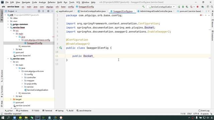214x120 pixels.
Task: Select Swagger2Config in the project tree
Action: coord(34,43)
